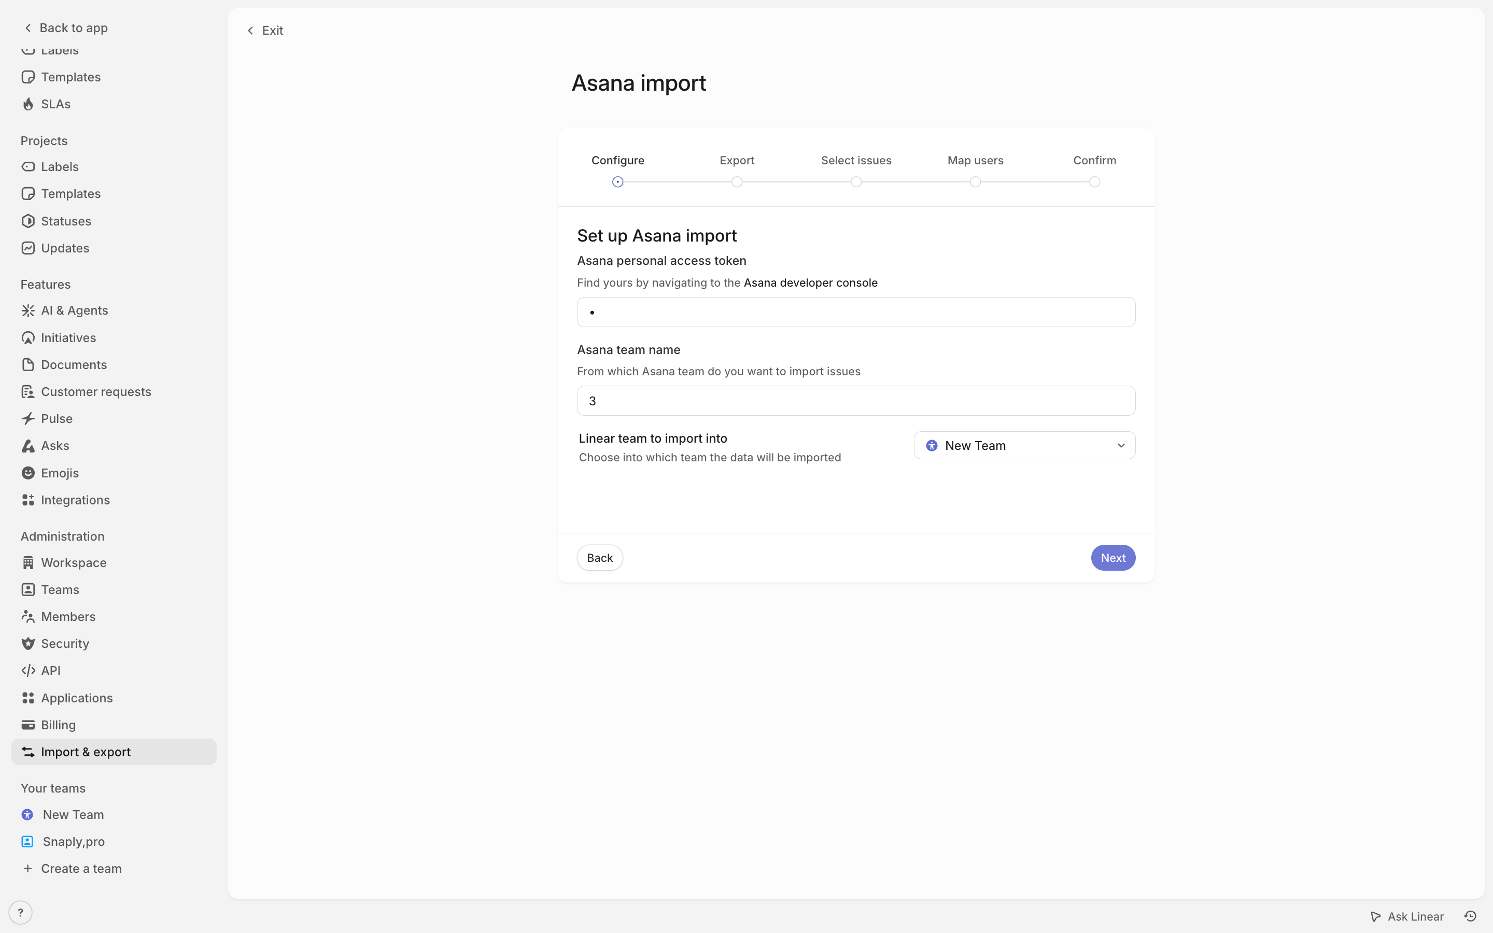
Task: Open the Customer requests settings page
Action: pos(114,392)
